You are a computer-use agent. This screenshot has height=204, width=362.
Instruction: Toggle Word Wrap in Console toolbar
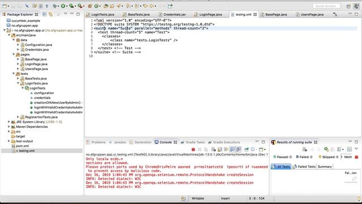[226, 150]
